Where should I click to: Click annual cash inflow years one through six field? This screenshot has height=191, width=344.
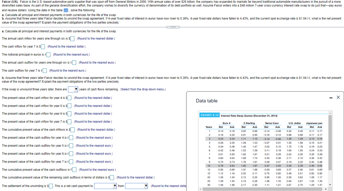[x=72, y=39]
